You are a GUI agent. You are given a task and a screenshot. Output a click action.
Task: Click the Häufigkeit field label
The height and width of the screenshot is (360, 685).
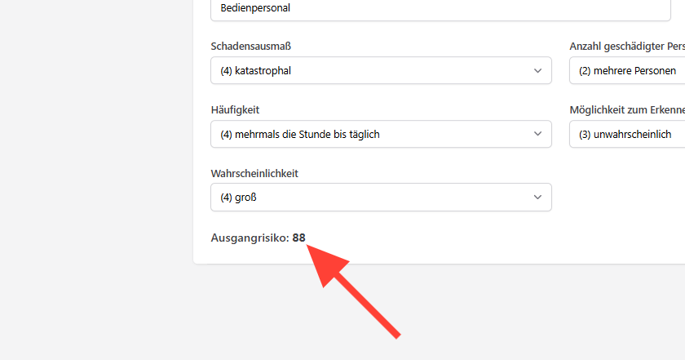(235, 109)
